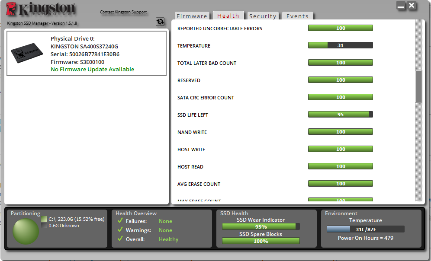The width and height of the screenshot is (431, 261).
Task: Click the 'HOST READ' label
Action: coord(190,167)
